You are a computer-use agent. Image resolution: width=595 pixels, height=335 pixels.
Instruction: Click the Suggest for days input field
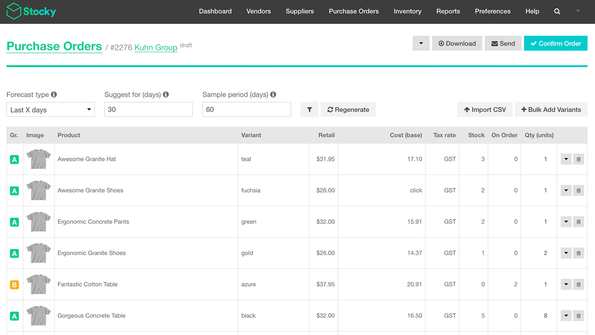click(148, 109)
